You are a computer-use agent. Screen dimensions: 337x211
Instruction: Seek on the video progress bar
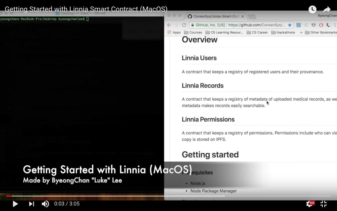[168, 196]
